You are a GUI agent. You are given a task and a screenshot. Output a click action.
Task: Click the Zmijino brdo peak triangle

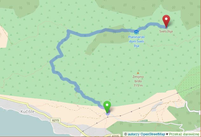[x=138, y=73]
